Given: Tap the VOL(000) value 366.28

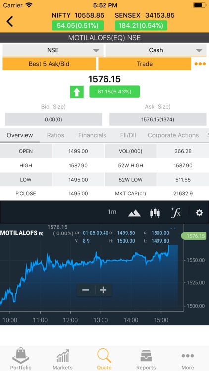Looking at the screenshot, I should [183, 151].
